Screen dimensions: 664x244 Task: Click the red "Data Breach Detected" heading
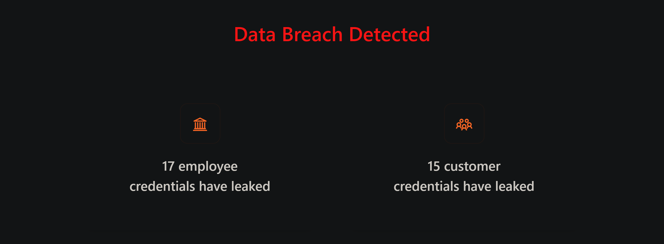point(332,34)
